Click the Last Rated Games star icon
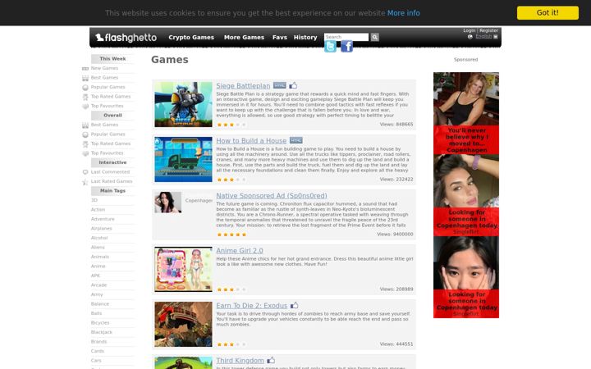The image size is (591, 369). click(x=85, y=182)
